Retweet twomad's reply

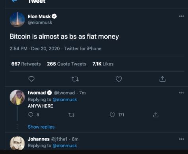pos(71,115)
